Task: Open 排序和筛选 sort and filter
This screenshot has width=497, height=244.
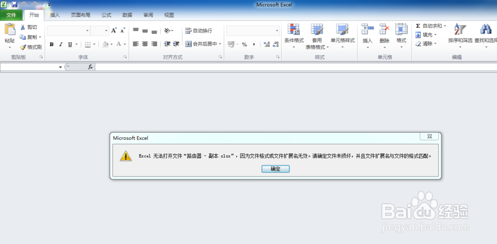Action: coord(460,36)
